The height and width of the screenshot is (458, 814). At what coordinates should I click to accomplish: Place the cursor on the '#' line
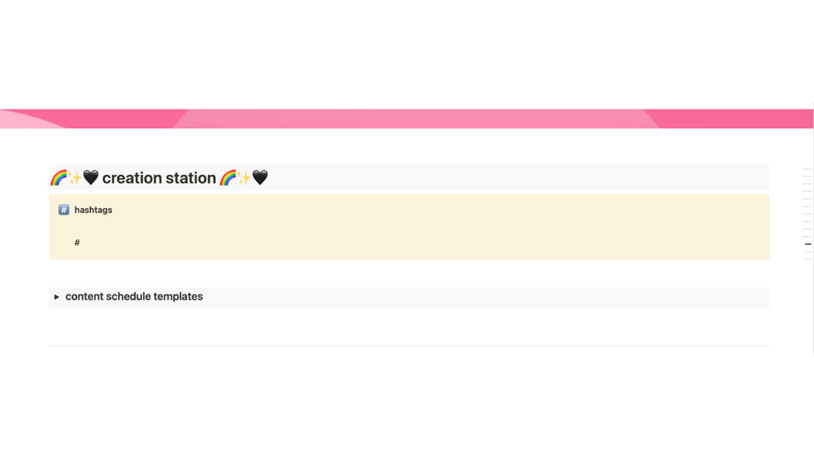pyautogui.click(x=77, y=243)
